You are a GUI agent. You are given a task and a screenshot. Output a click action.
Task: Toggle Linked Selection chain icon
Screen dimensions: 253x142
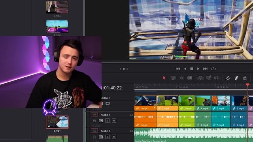tap(236, 78)
